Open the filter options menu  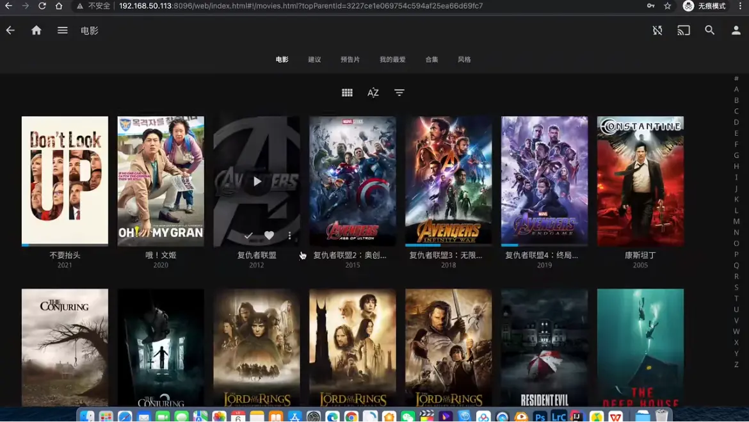(x=399, y=93)
